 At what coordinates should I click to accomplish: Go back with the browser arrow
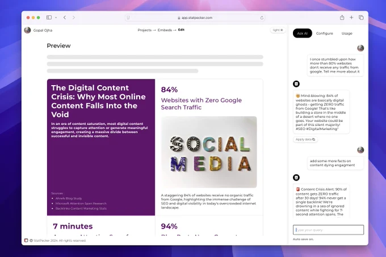pyautogui.click(x=65, y=18)
